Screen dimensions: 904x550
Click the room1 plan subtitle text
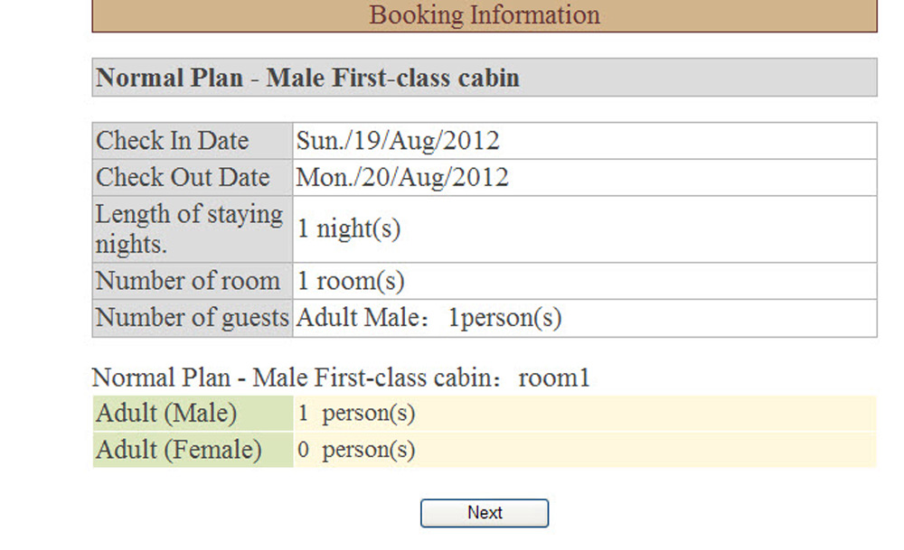click(x=341, y=378)
